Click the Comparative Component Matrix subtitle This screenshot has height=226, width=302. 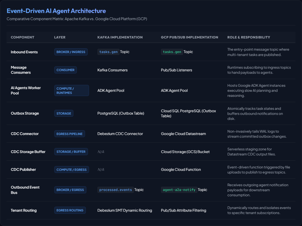pyautogui.click(x=77, y=19)
